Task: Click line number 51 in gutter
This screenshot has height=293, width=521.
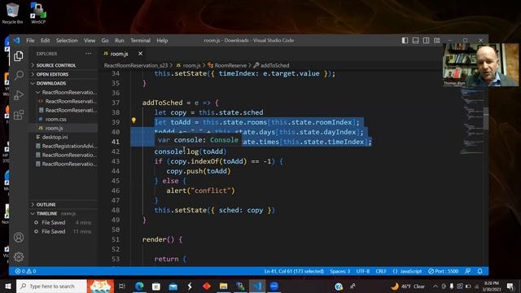Action: click(116, 239)
